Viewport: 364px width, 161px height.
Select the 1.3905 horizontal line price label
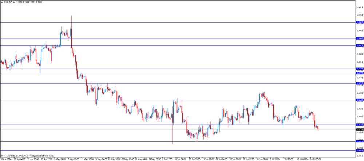[360, 39]
